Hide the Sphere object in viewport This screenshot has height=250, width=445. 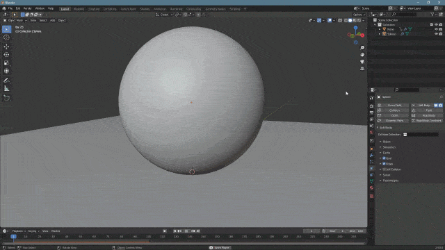[x=436, y=34]
